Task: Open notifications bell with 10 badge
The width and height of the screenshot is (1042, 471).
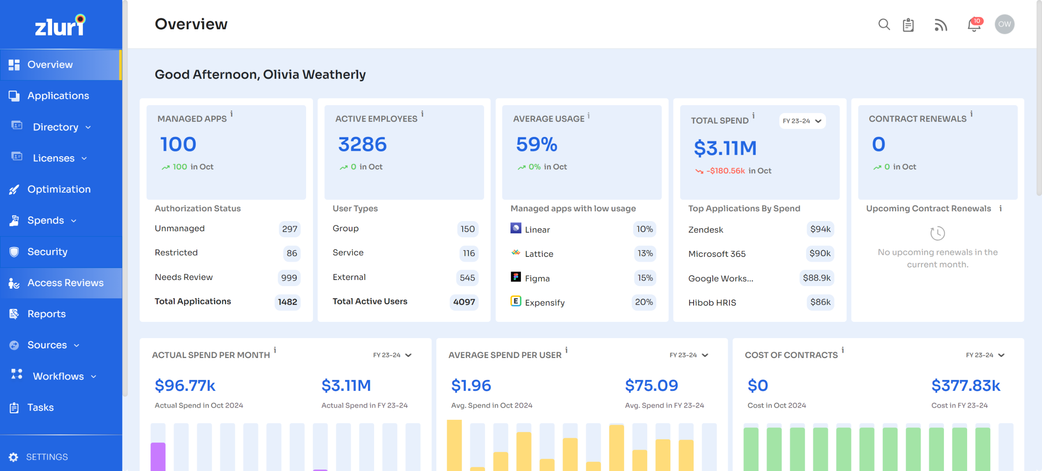Action: click(974, 25)
